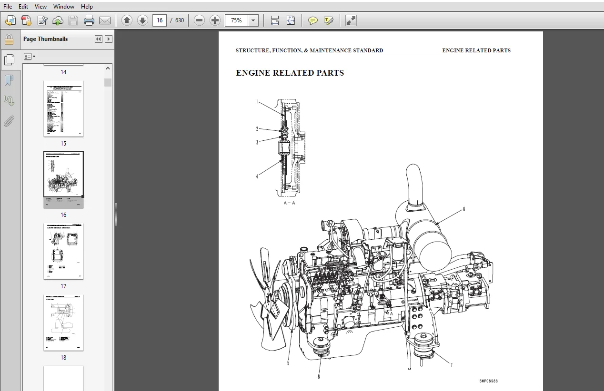The width and height of the screenshot is (604, 391).
Task: Select the page 17 thumbnail
Action: (63, 251)
